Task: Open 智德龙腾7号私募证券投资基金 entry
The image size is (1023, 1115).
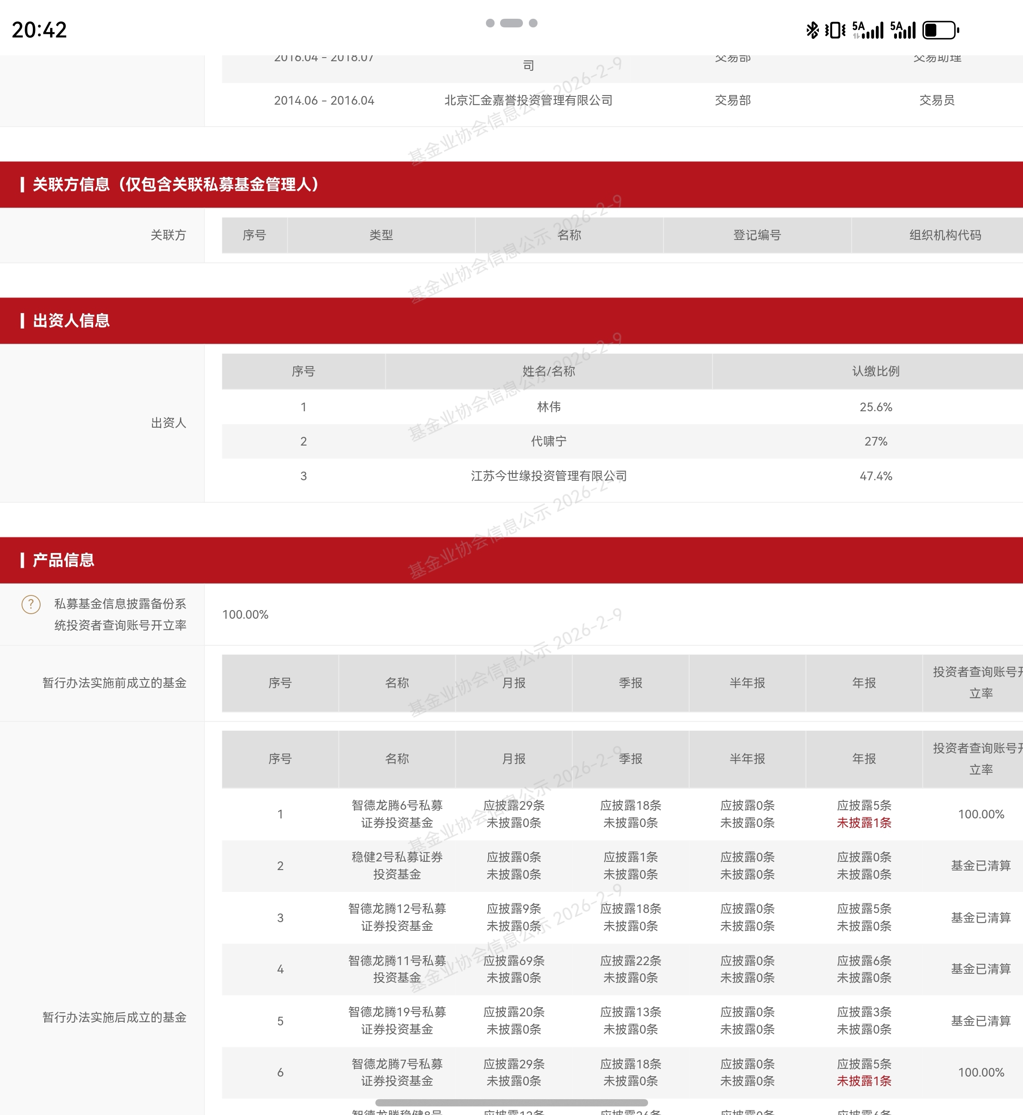Action: [397, 1072]
